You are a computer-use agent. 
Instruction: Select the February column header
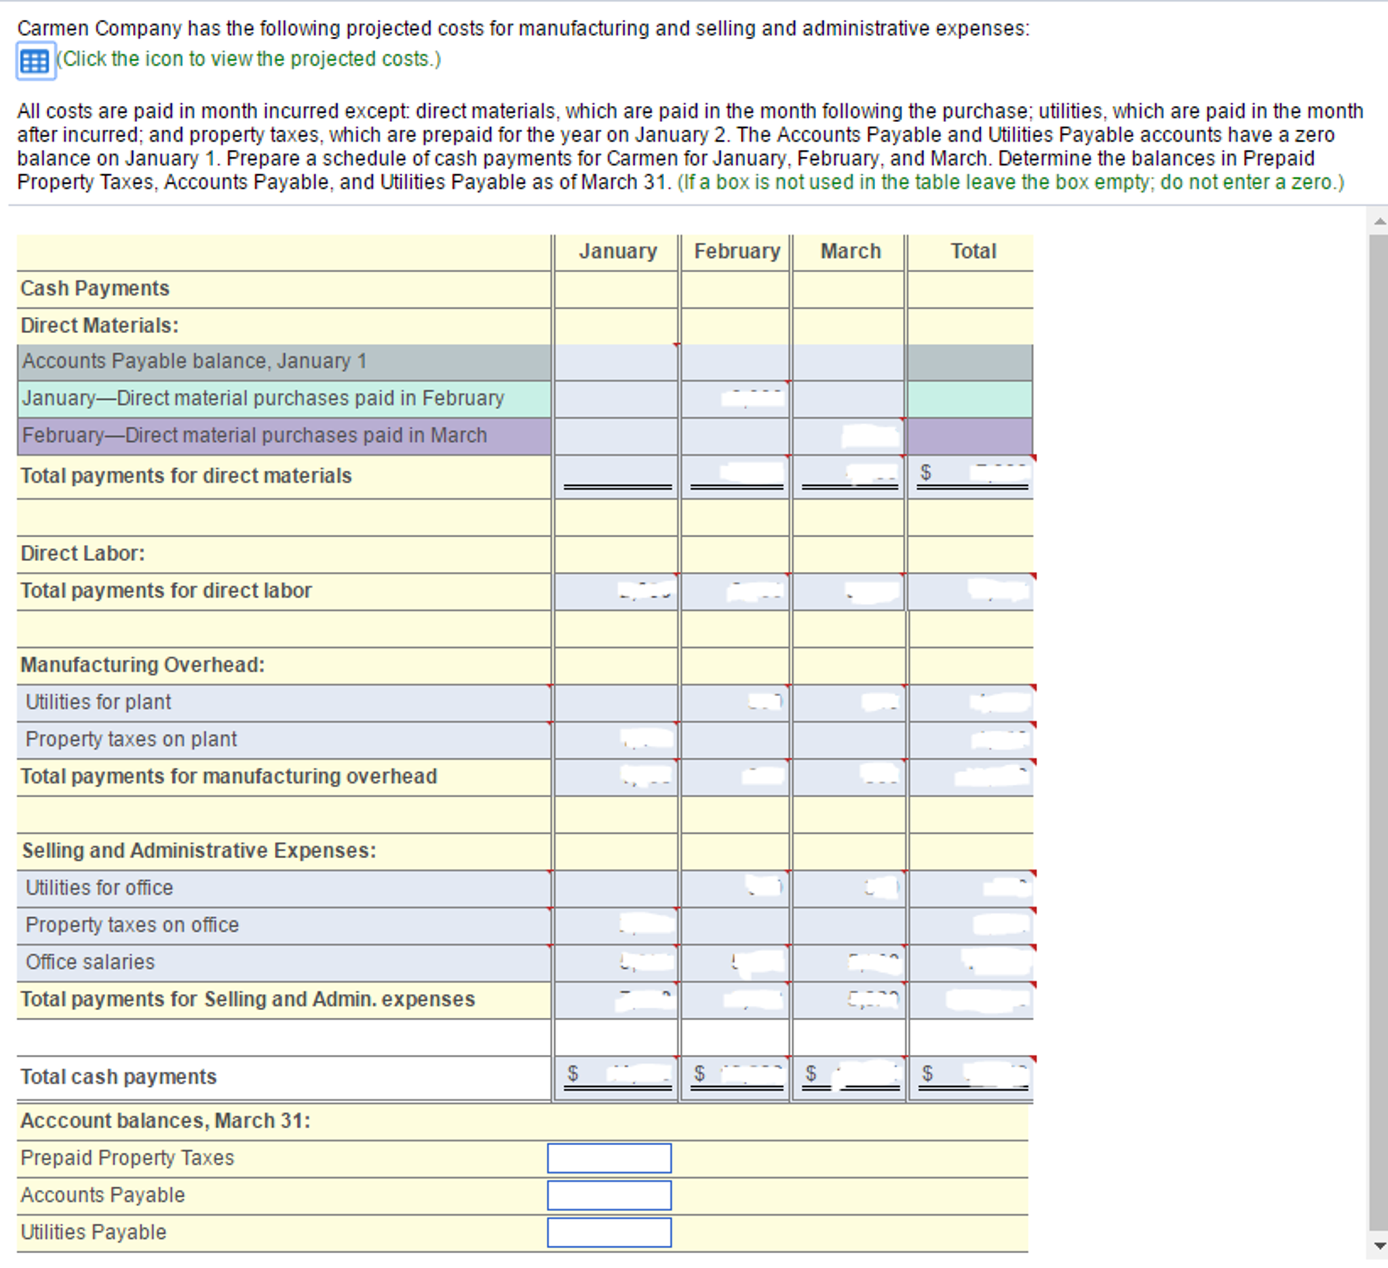736,251
